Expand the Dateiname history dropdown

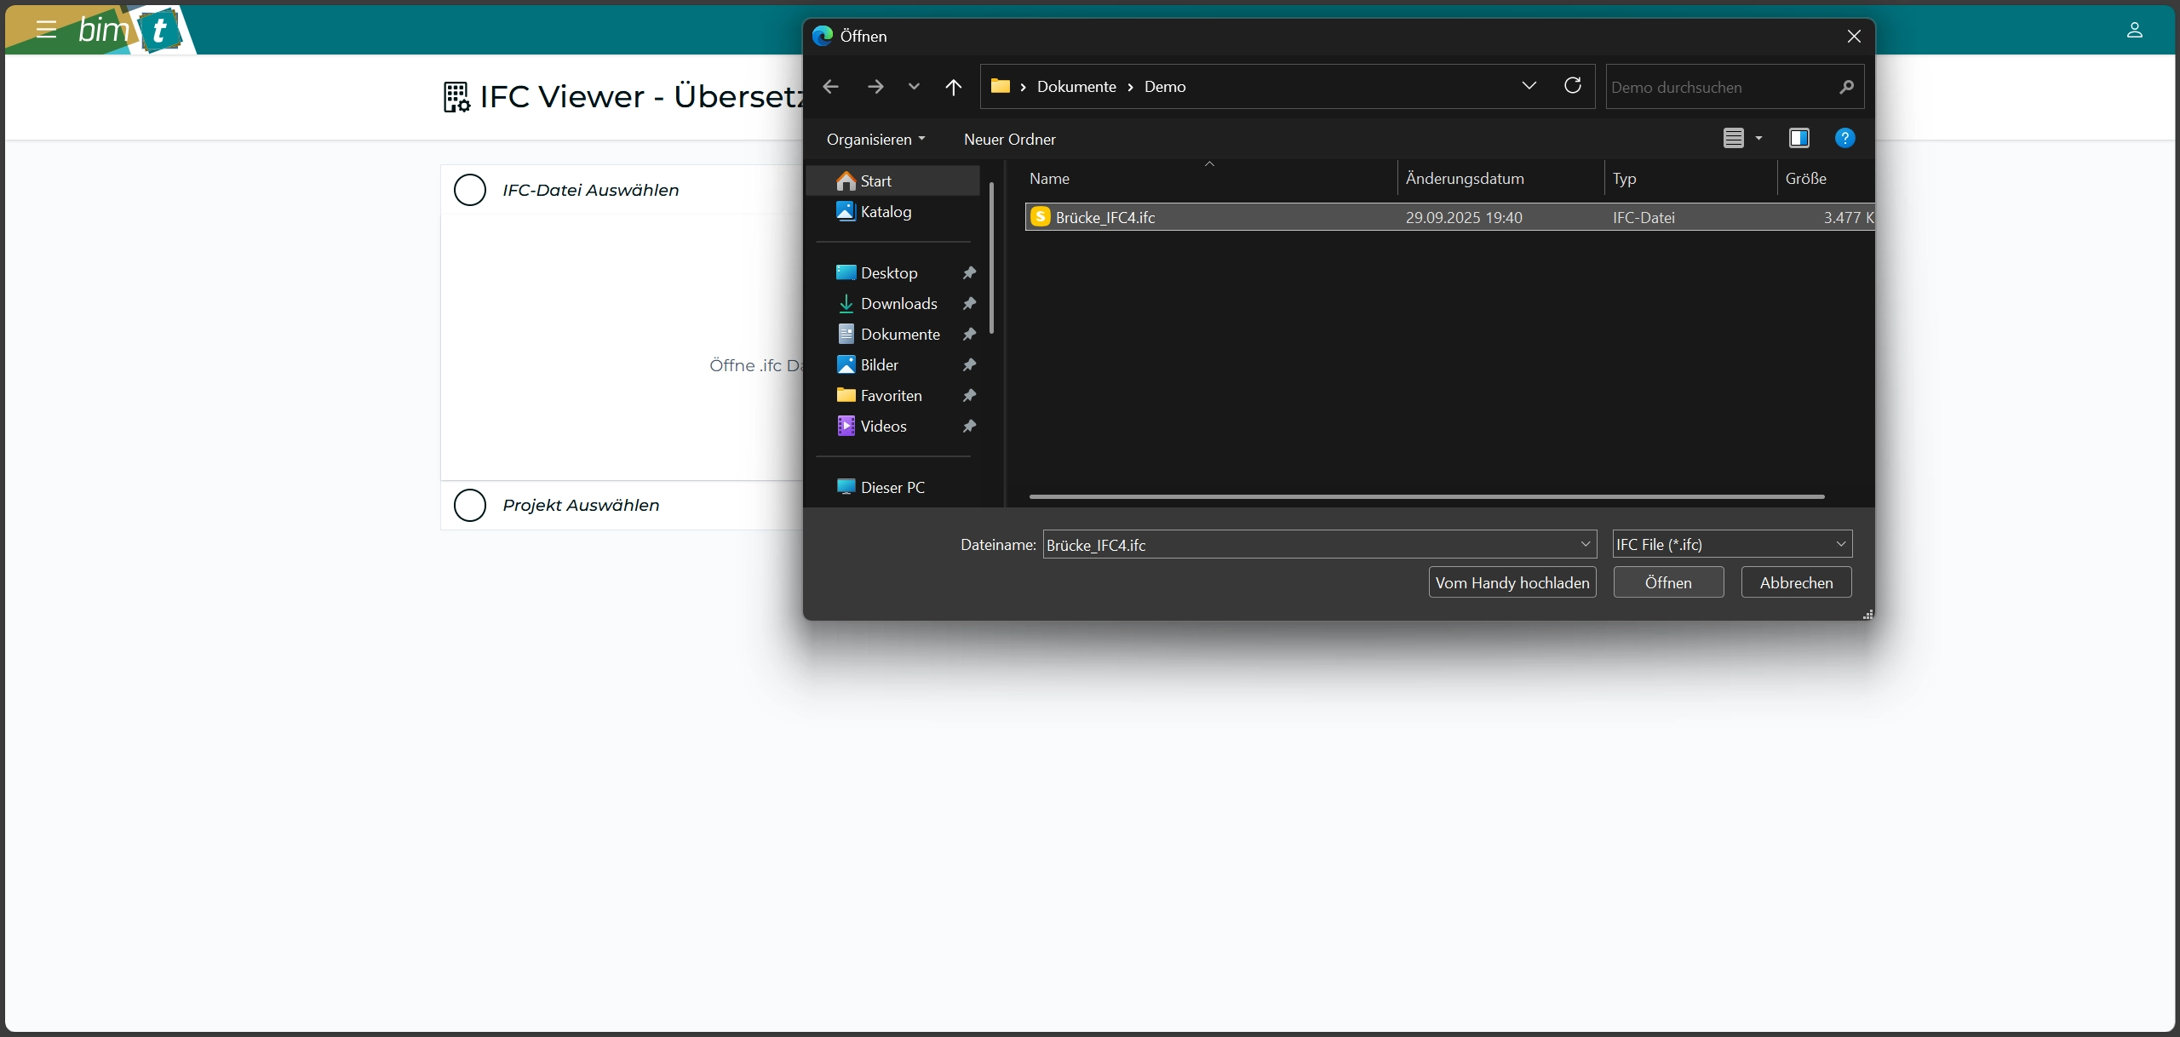(1585, 544)
